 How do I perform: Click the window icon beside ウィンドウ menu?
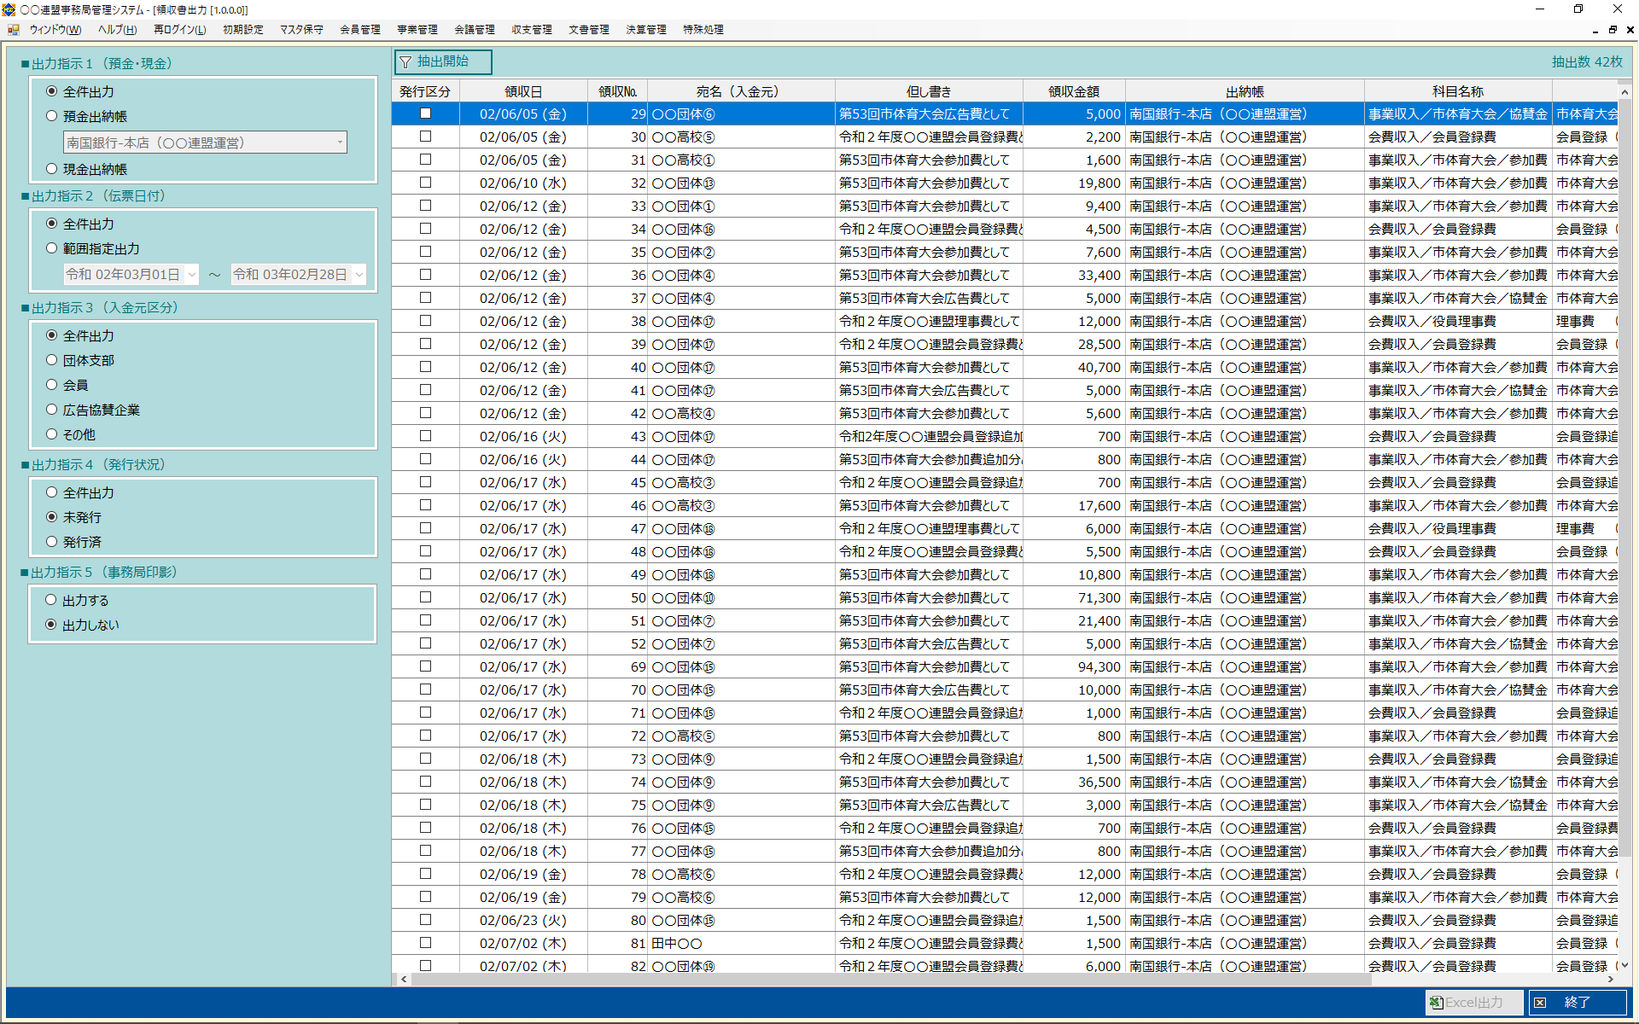(14, 30)
